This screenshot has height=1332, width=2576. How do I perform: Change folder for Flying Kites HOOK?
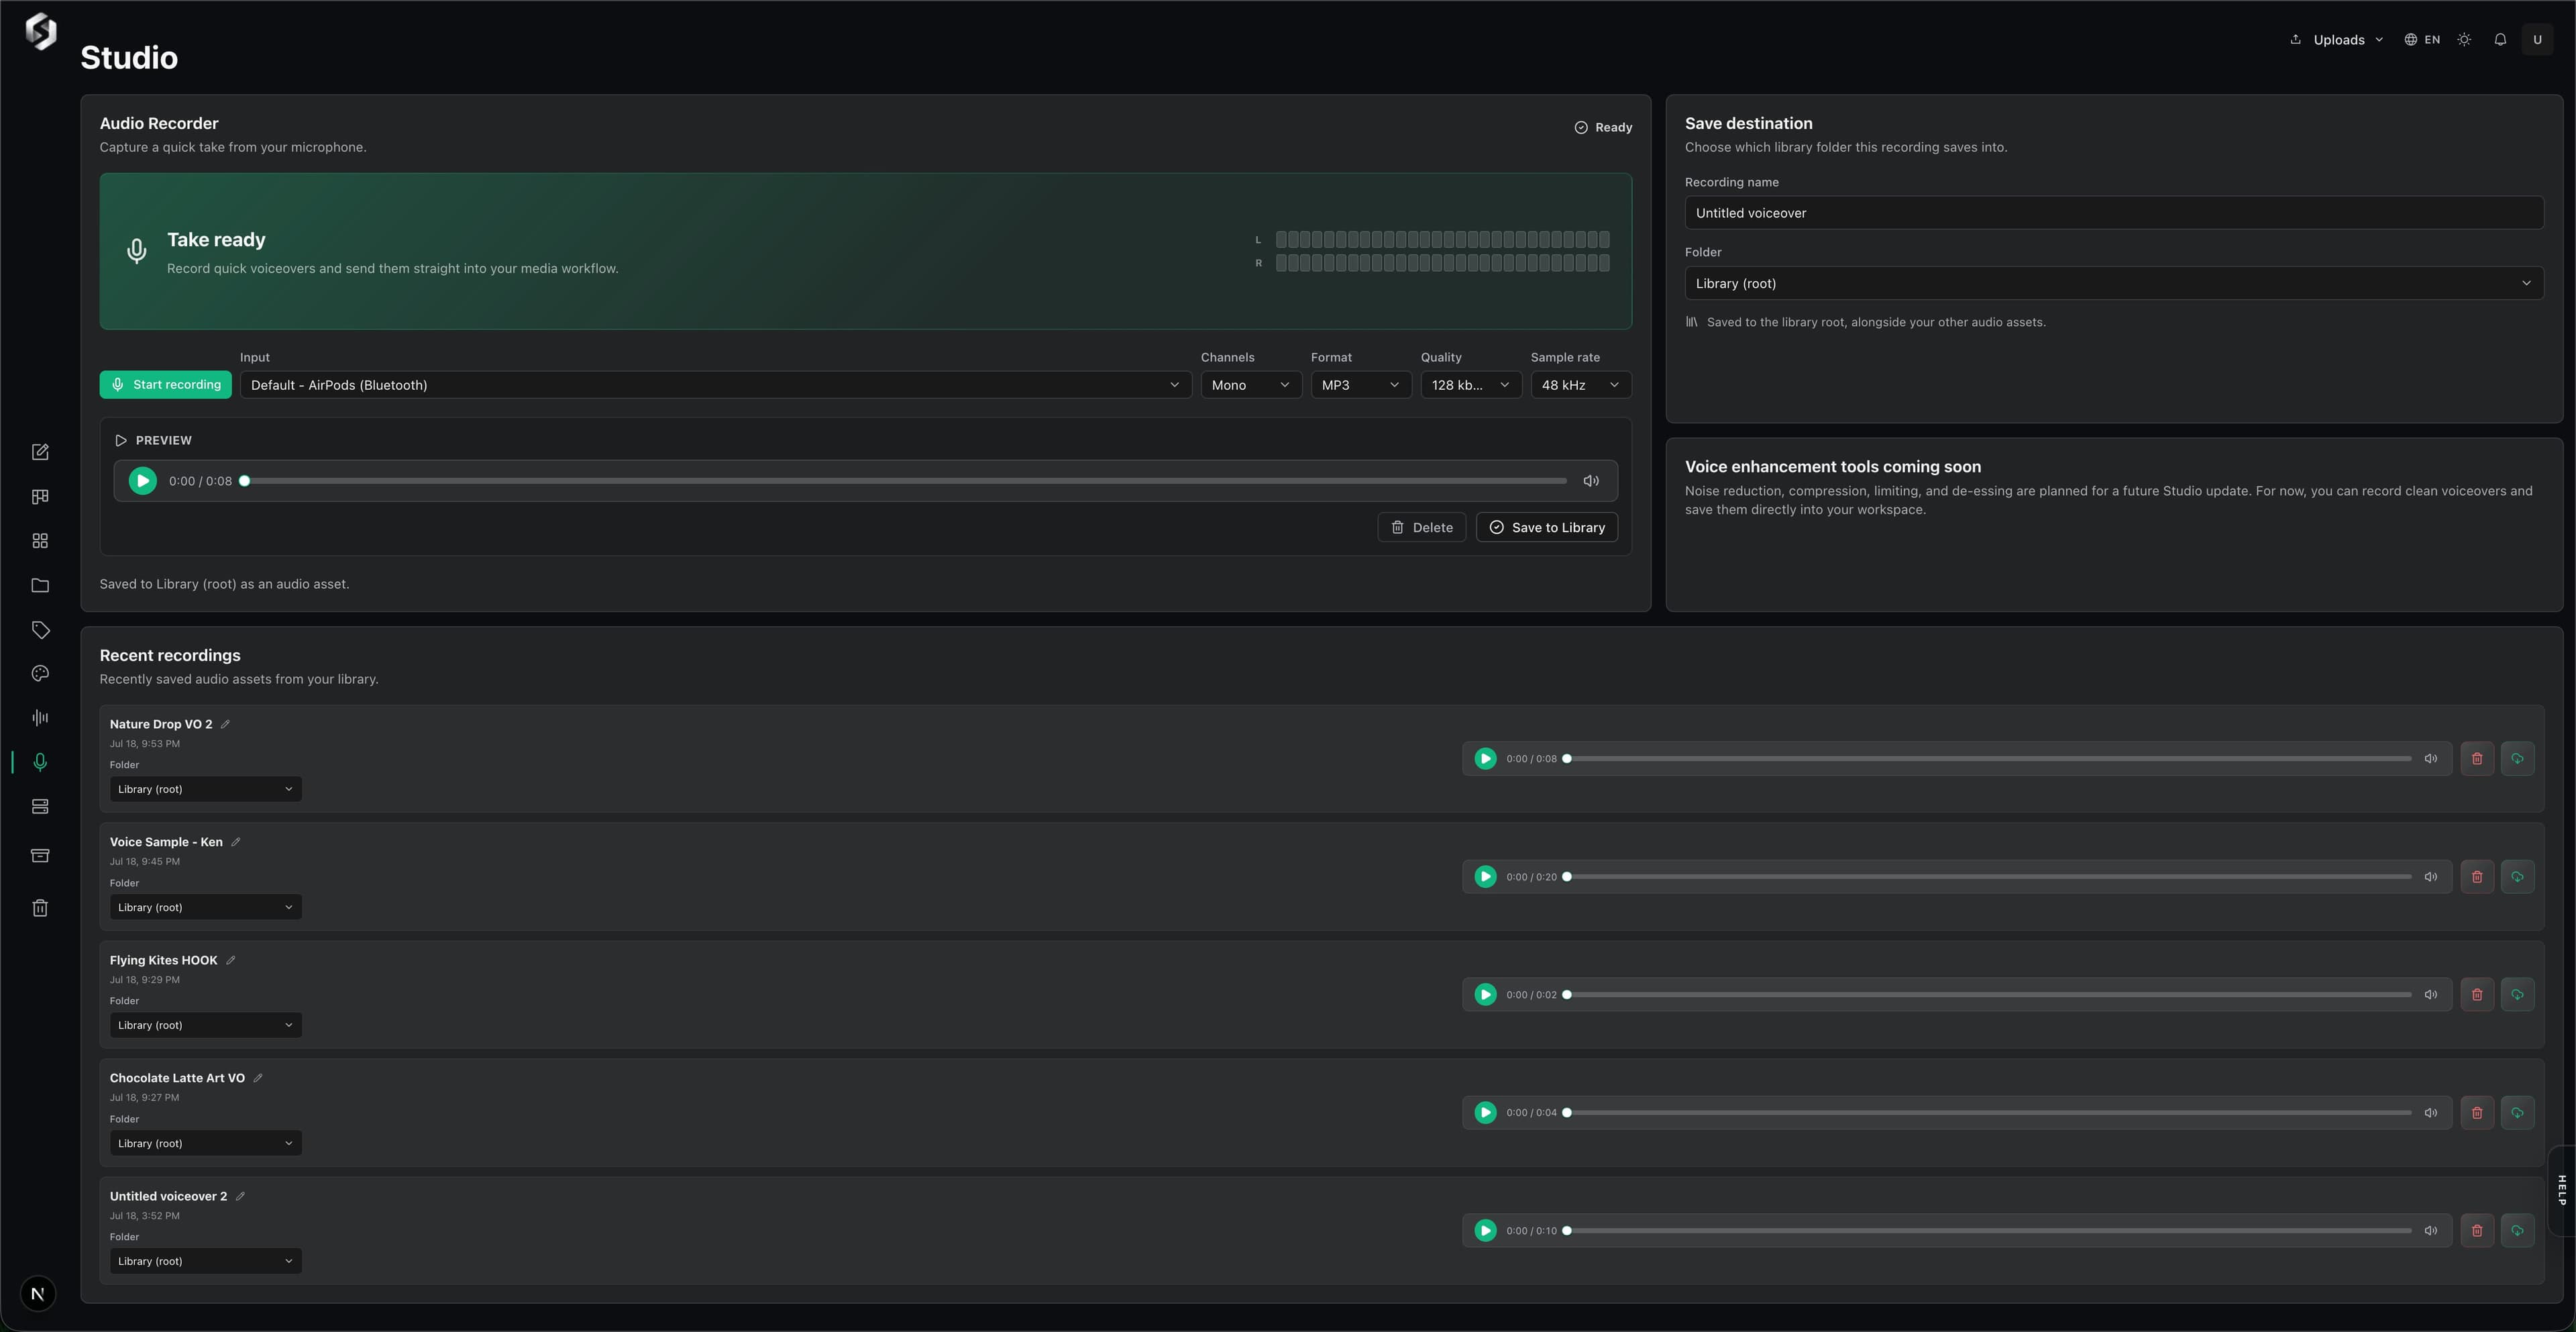coord(206,1025)
